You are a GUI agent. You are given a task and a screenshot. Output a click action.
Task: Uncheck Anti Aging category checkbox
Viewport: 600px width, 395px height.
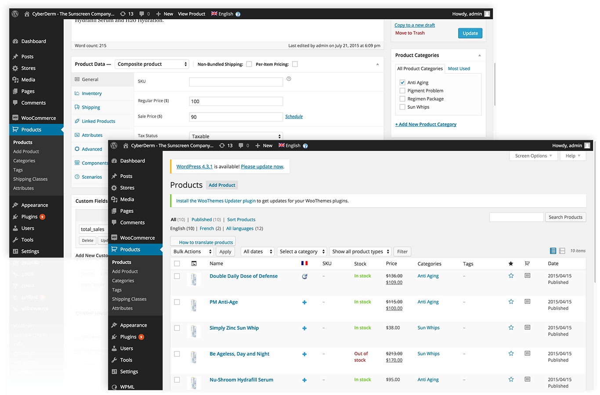coord(402,83)
